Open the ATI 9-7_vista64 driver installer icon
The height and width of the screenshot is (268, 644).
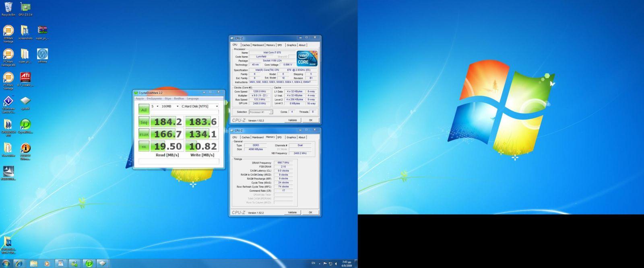pos(25,79)
